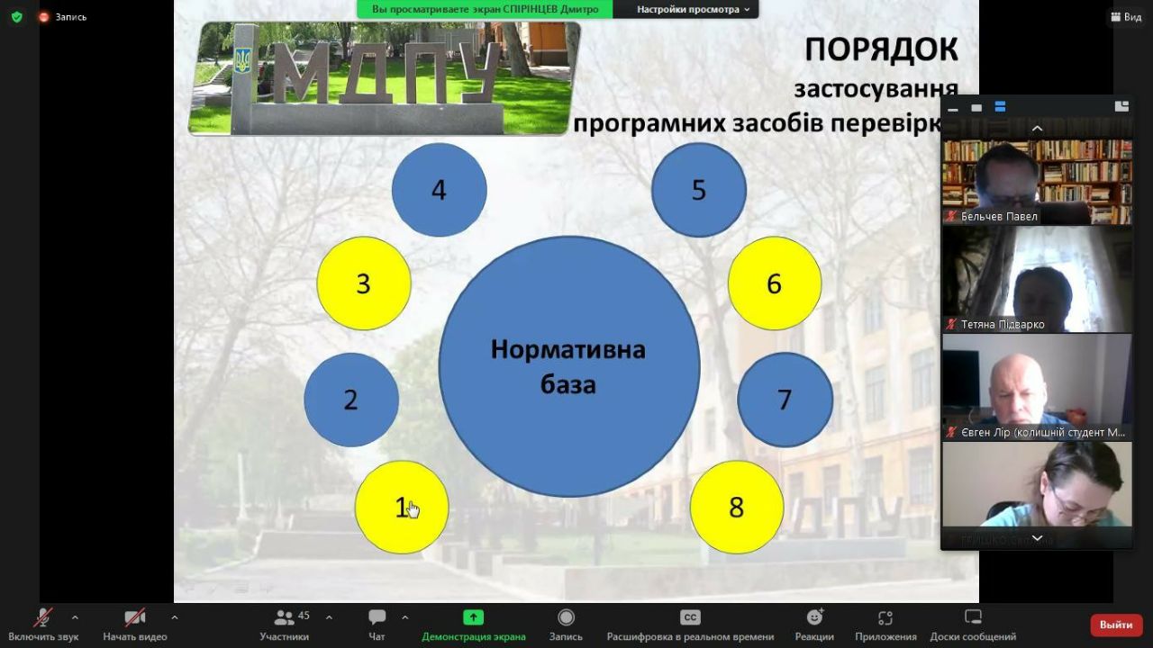The width and height of the screenshot is (1153, 648).
Task: Turn on camera with Начать видео
Action: (x=135, y=617)
